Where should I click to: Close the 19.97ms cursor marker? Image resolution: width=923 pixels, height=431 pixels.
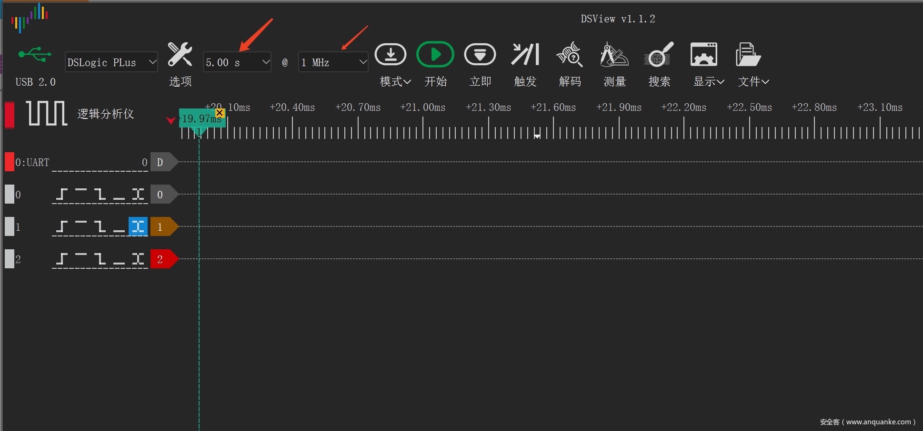click(220, 113)
